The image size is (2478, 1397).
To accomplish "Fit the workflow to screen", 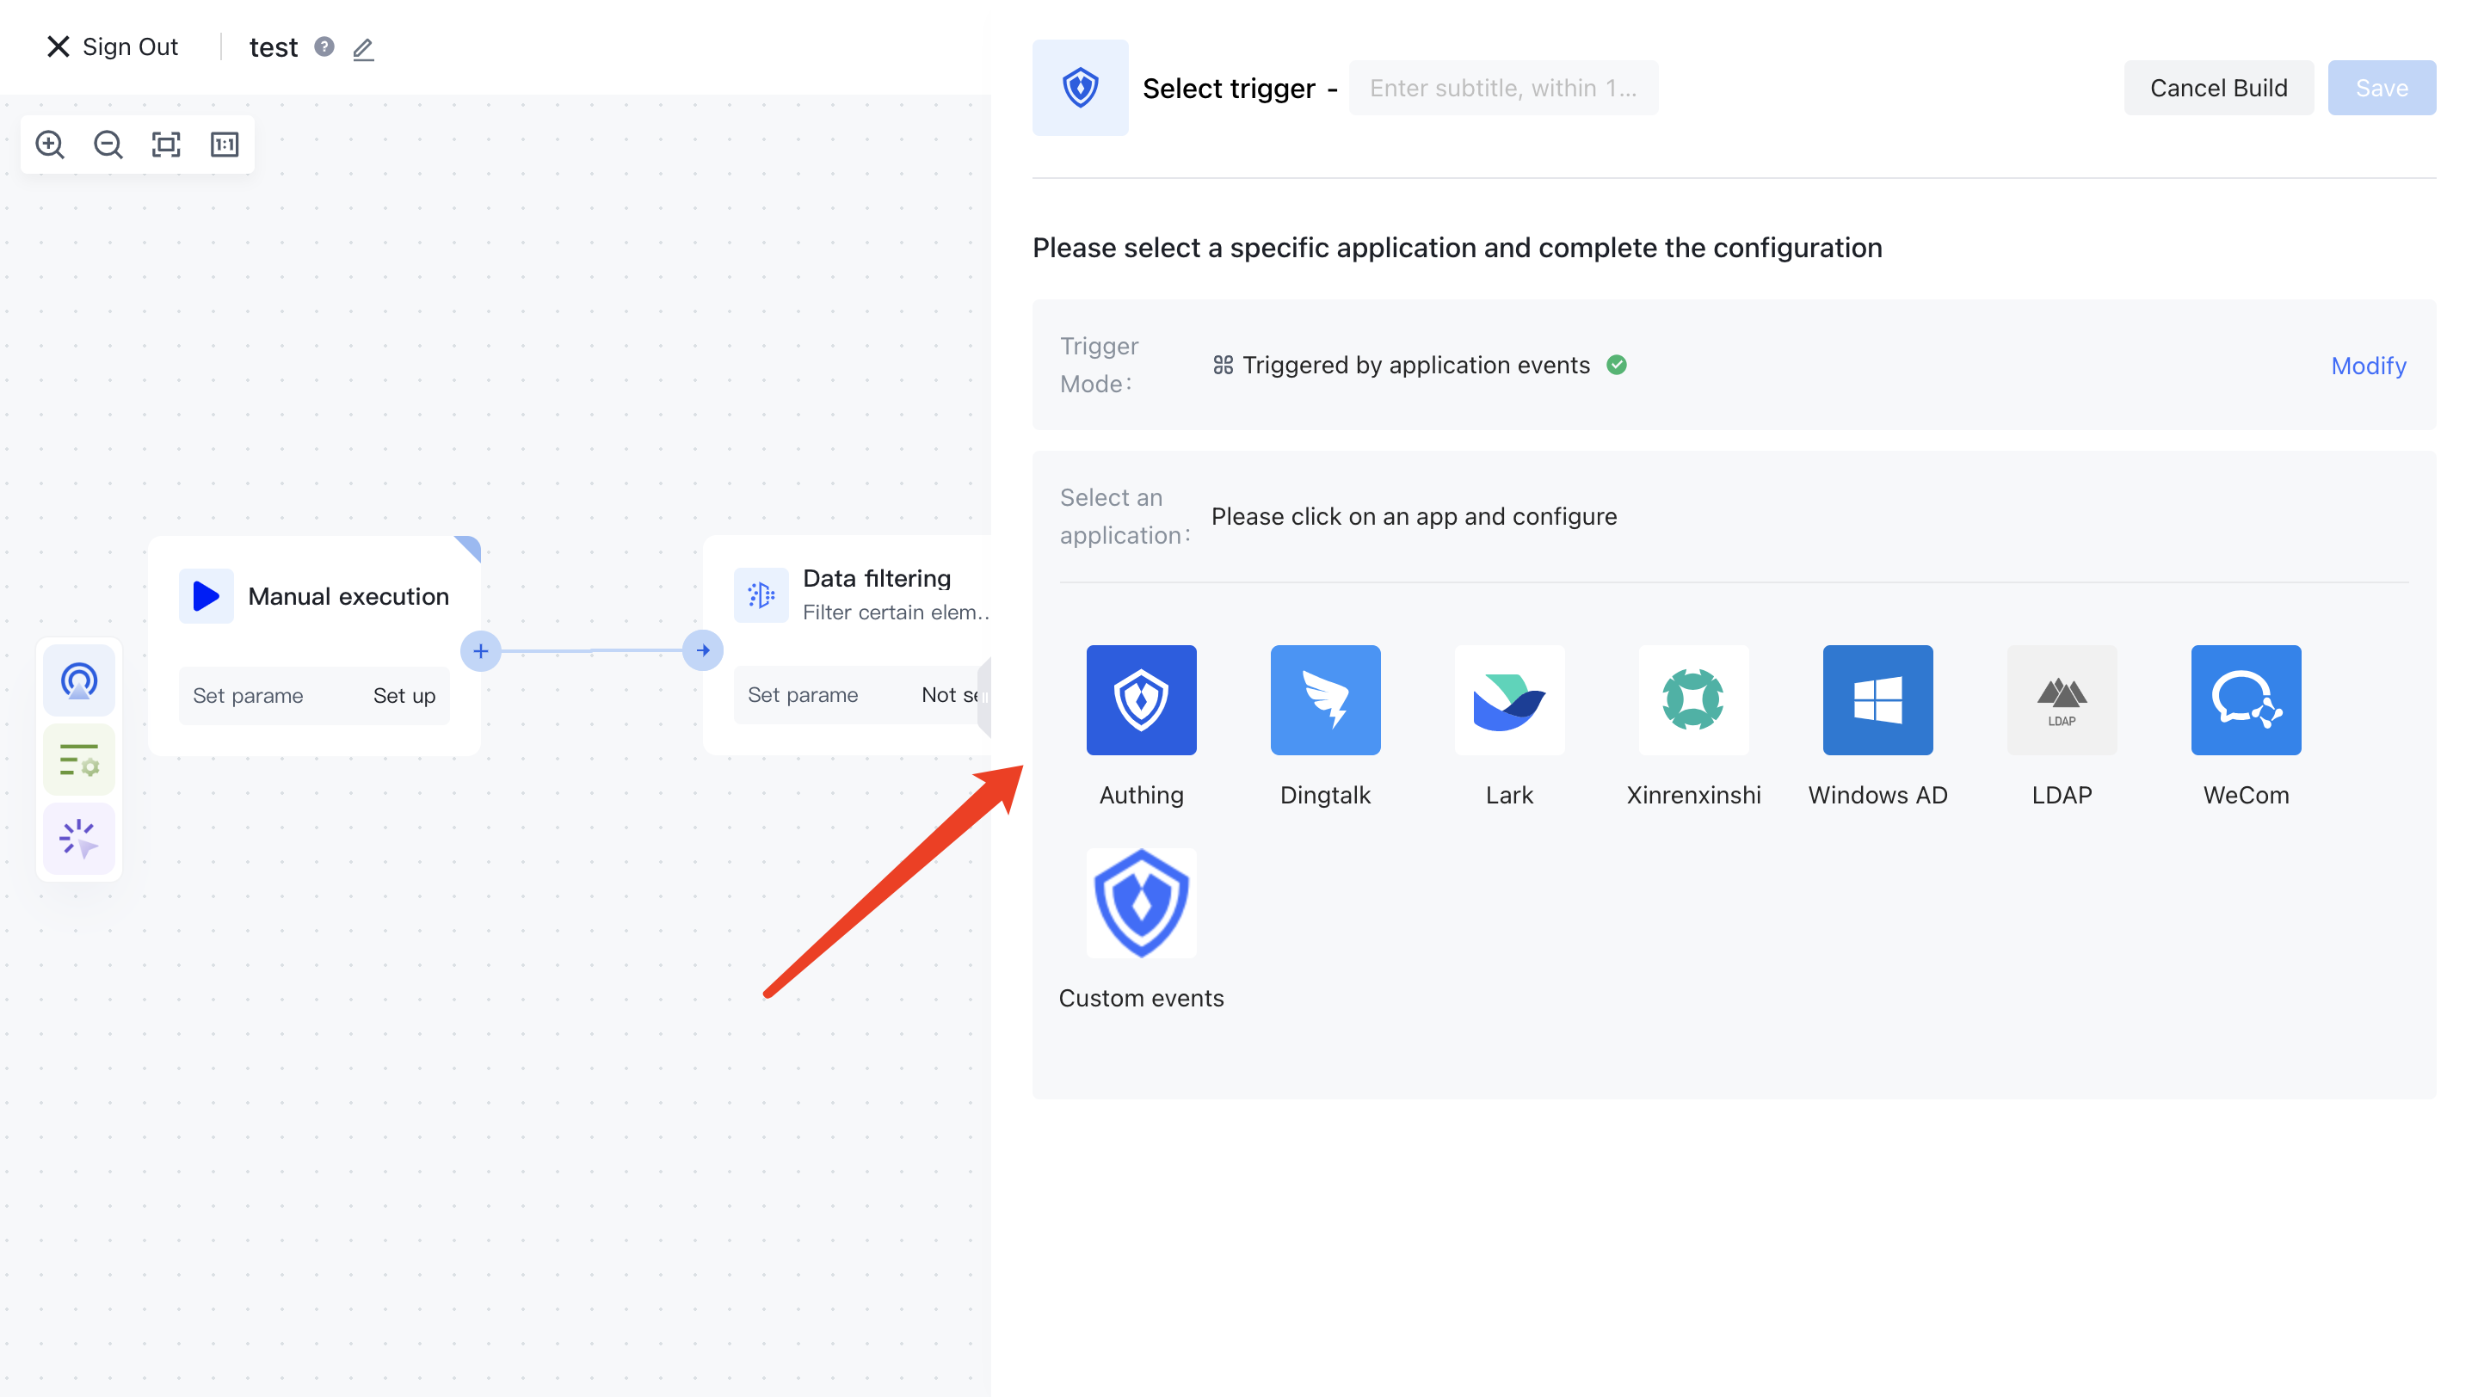I will pyautogui.click(x=166, y=145).
